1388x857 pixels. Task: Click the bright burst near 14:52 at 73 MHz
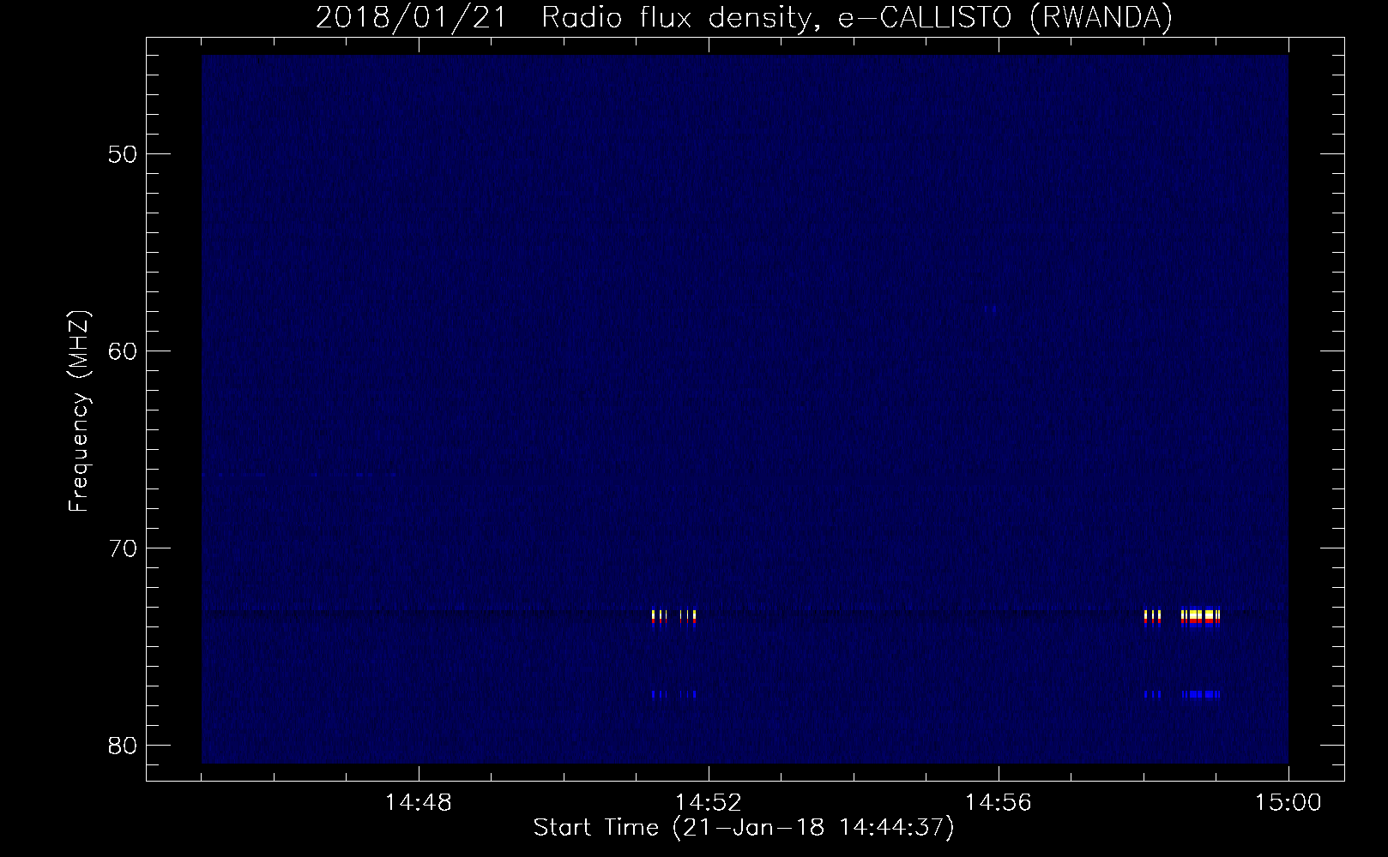tap(673, 617)
